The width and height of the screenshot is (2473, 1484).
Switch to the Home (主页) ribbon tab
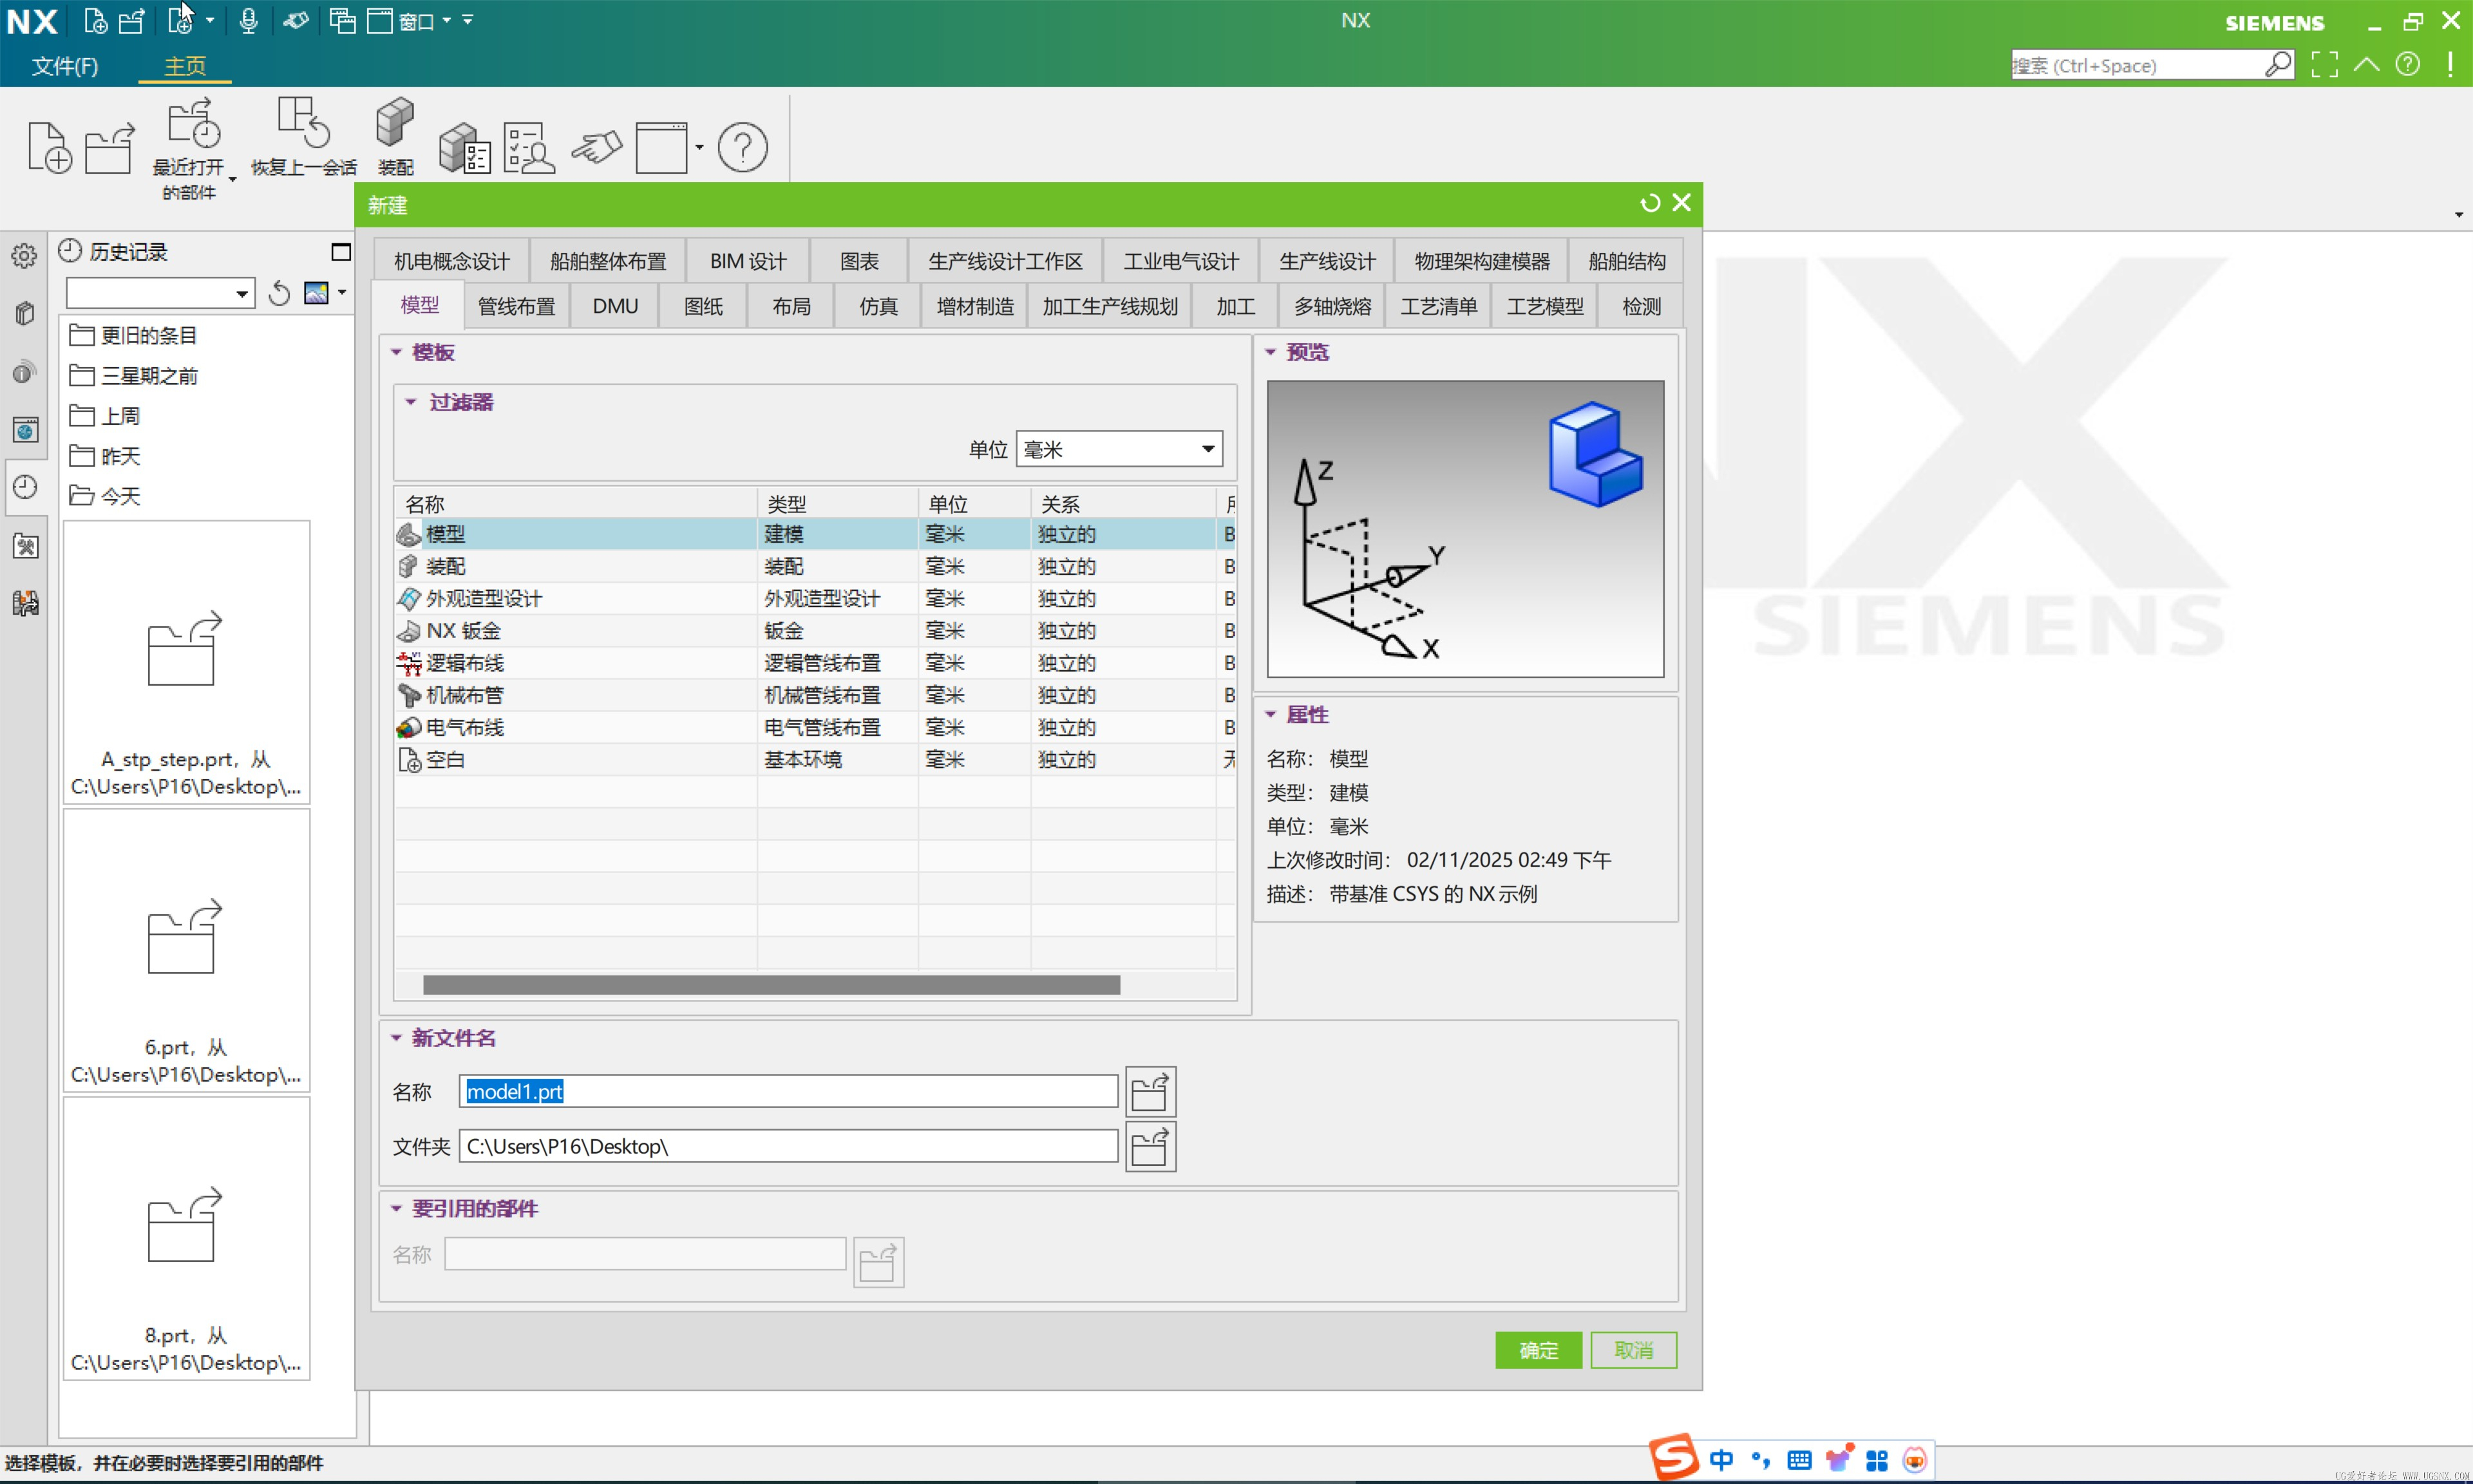pos(185,66)
